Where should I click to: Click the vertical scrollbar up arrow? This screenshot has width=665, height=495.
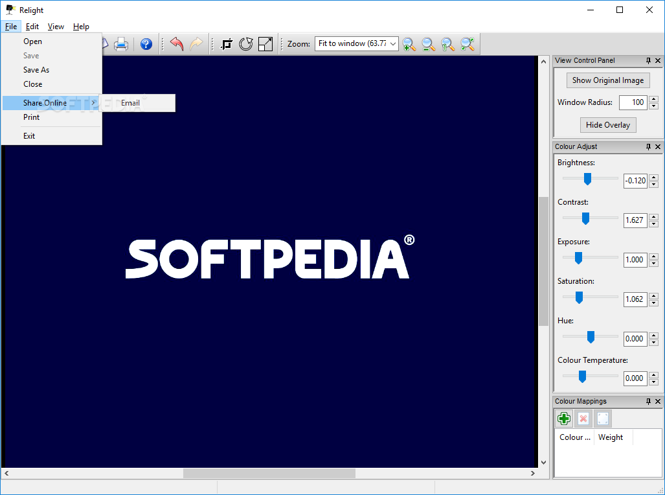point(543,61)
